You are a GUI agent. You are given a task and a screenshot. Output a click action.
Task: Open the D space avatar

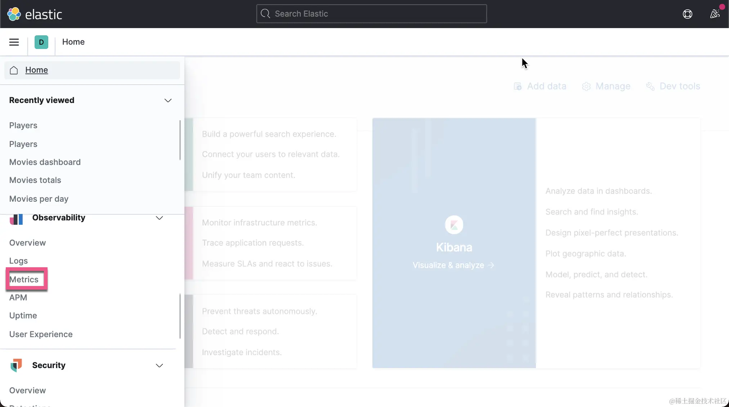pos(41,42)
